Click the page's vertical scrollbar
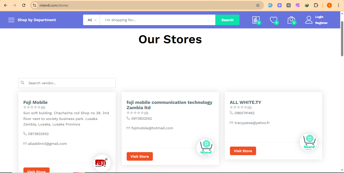344x173 pixels. click(x=342, y=39)
